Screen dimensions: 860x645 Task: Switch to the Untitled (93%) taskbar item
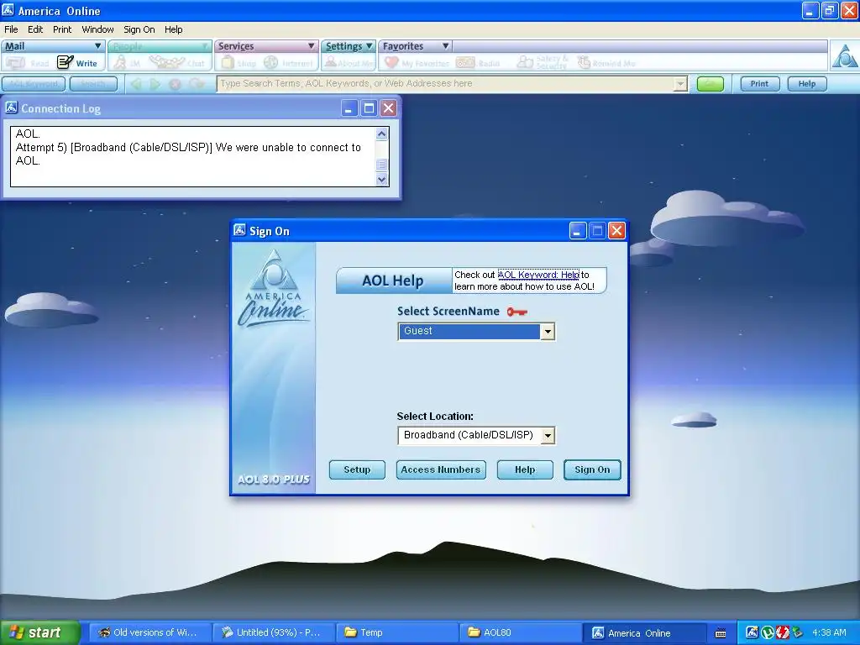tap(273, 633)
